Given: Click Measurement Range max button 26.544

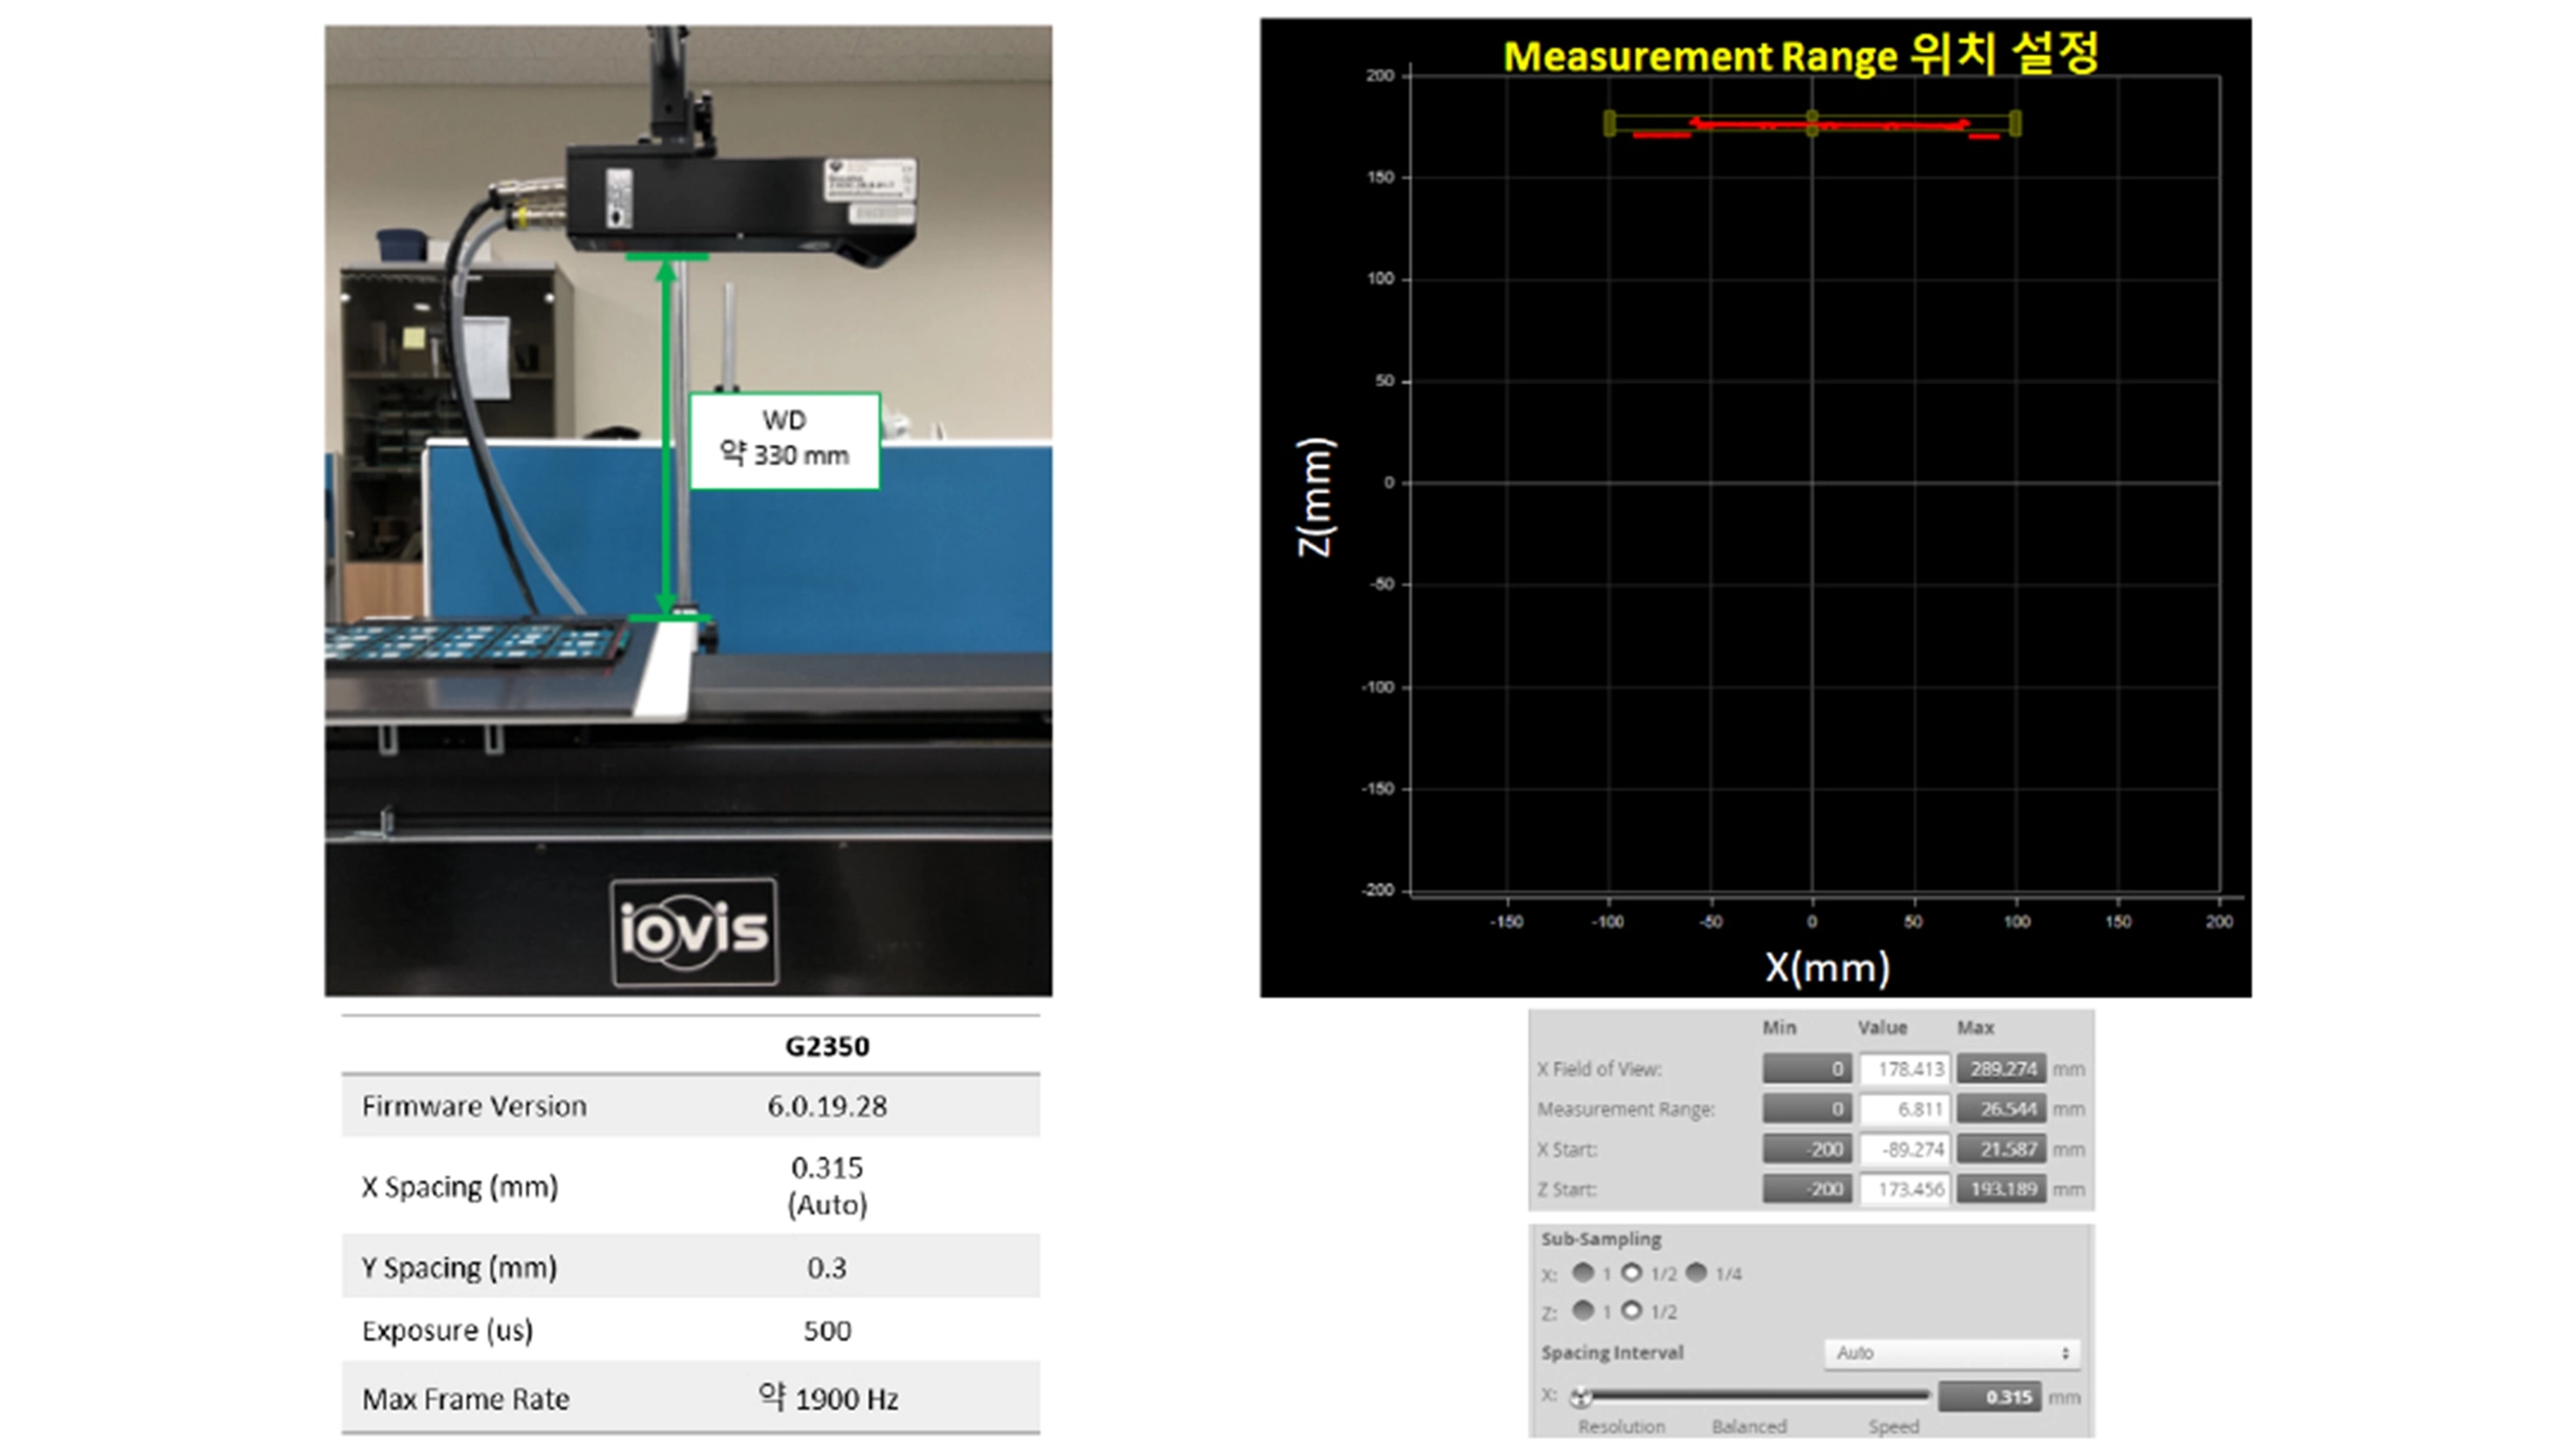Looking at the screenshot, I should (2001, 1109).
